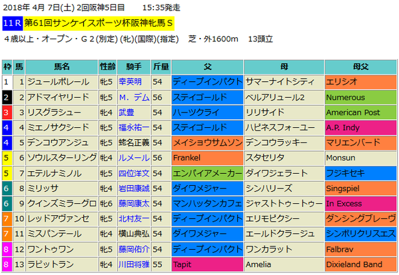This screenshot has width=399, height=275.
Task: Open jockey link 幸英明
Action: pyautogui.click(x=130, y=82)
